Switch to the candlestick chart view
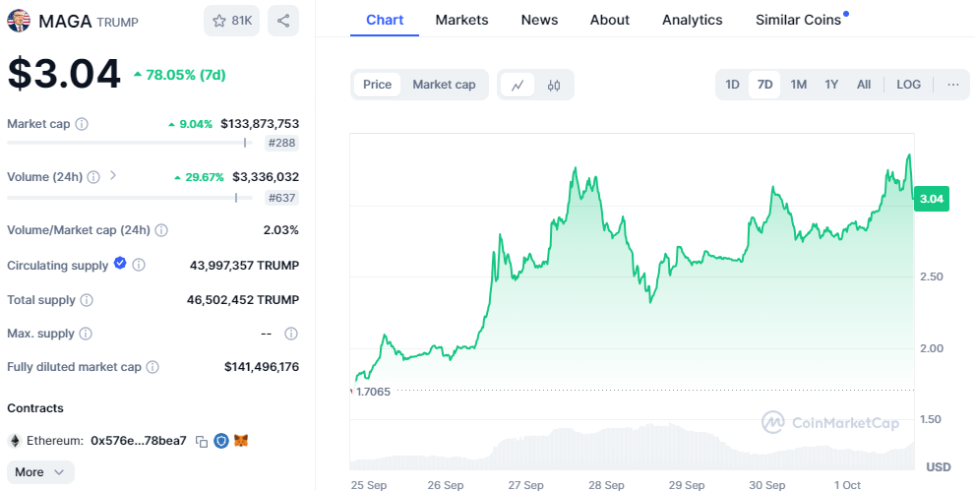Image resolution: width=975 pixels, height=491 pixels. [x=554, y=86]
